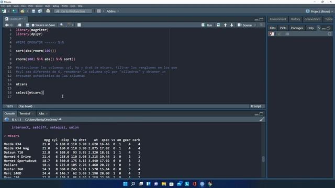Minimize the source editor pane
The width and height of the screenshot is (335, 188).
click(256, 20)
